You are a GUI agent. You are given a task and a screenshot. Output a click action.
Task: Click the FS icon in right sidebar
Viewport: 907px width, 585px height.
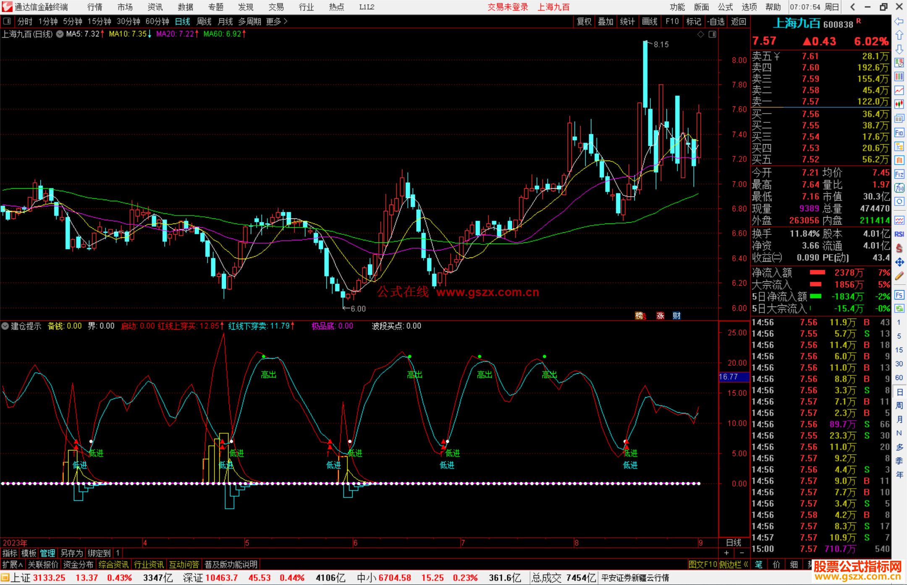tap(899, 295)
